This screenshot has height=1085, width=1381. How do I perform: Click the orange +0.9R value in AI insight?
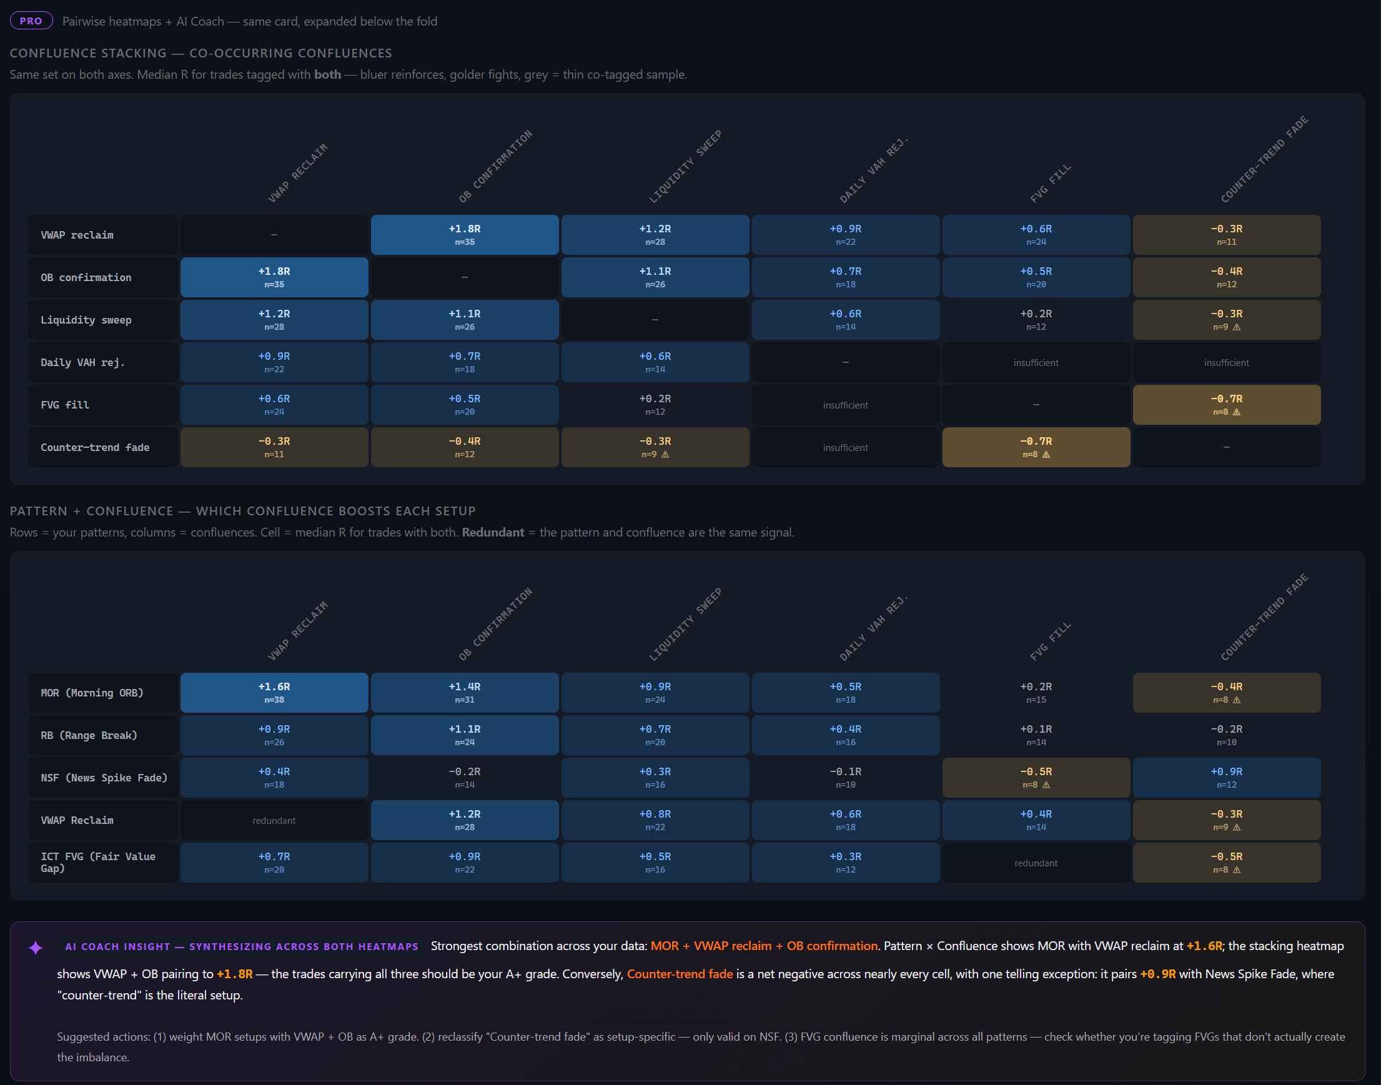[1158, 974]
